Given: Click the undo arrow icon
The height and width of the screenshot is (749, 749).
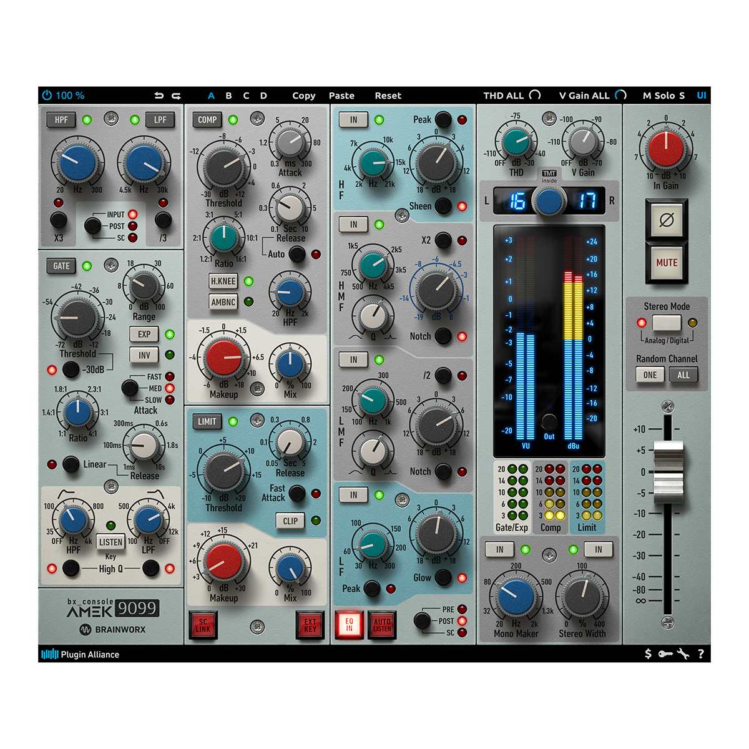Looking at the screenshot, I should point(159,95).
